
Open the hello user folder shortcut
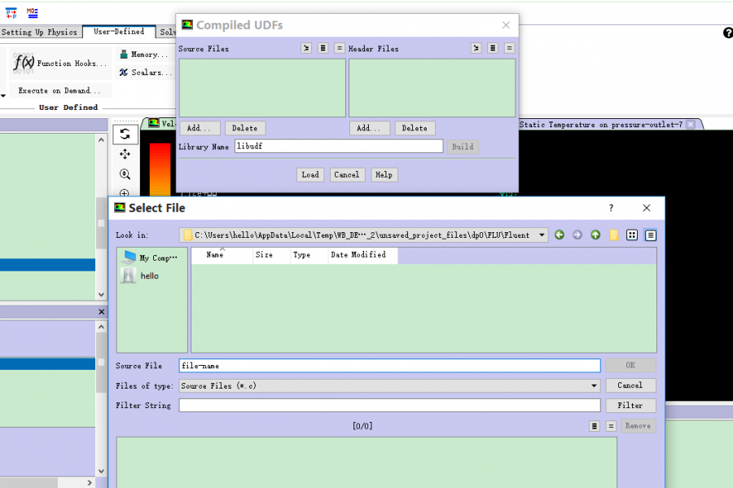click(x=140, y=276)
